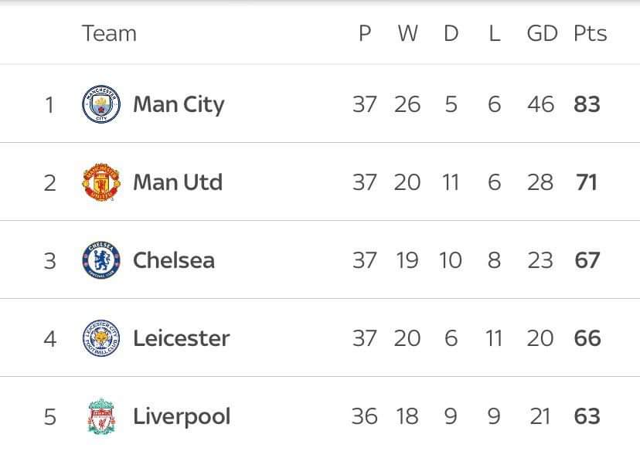Open the Liverpool team page
This screenshot has height=451, width=640.
182,416
